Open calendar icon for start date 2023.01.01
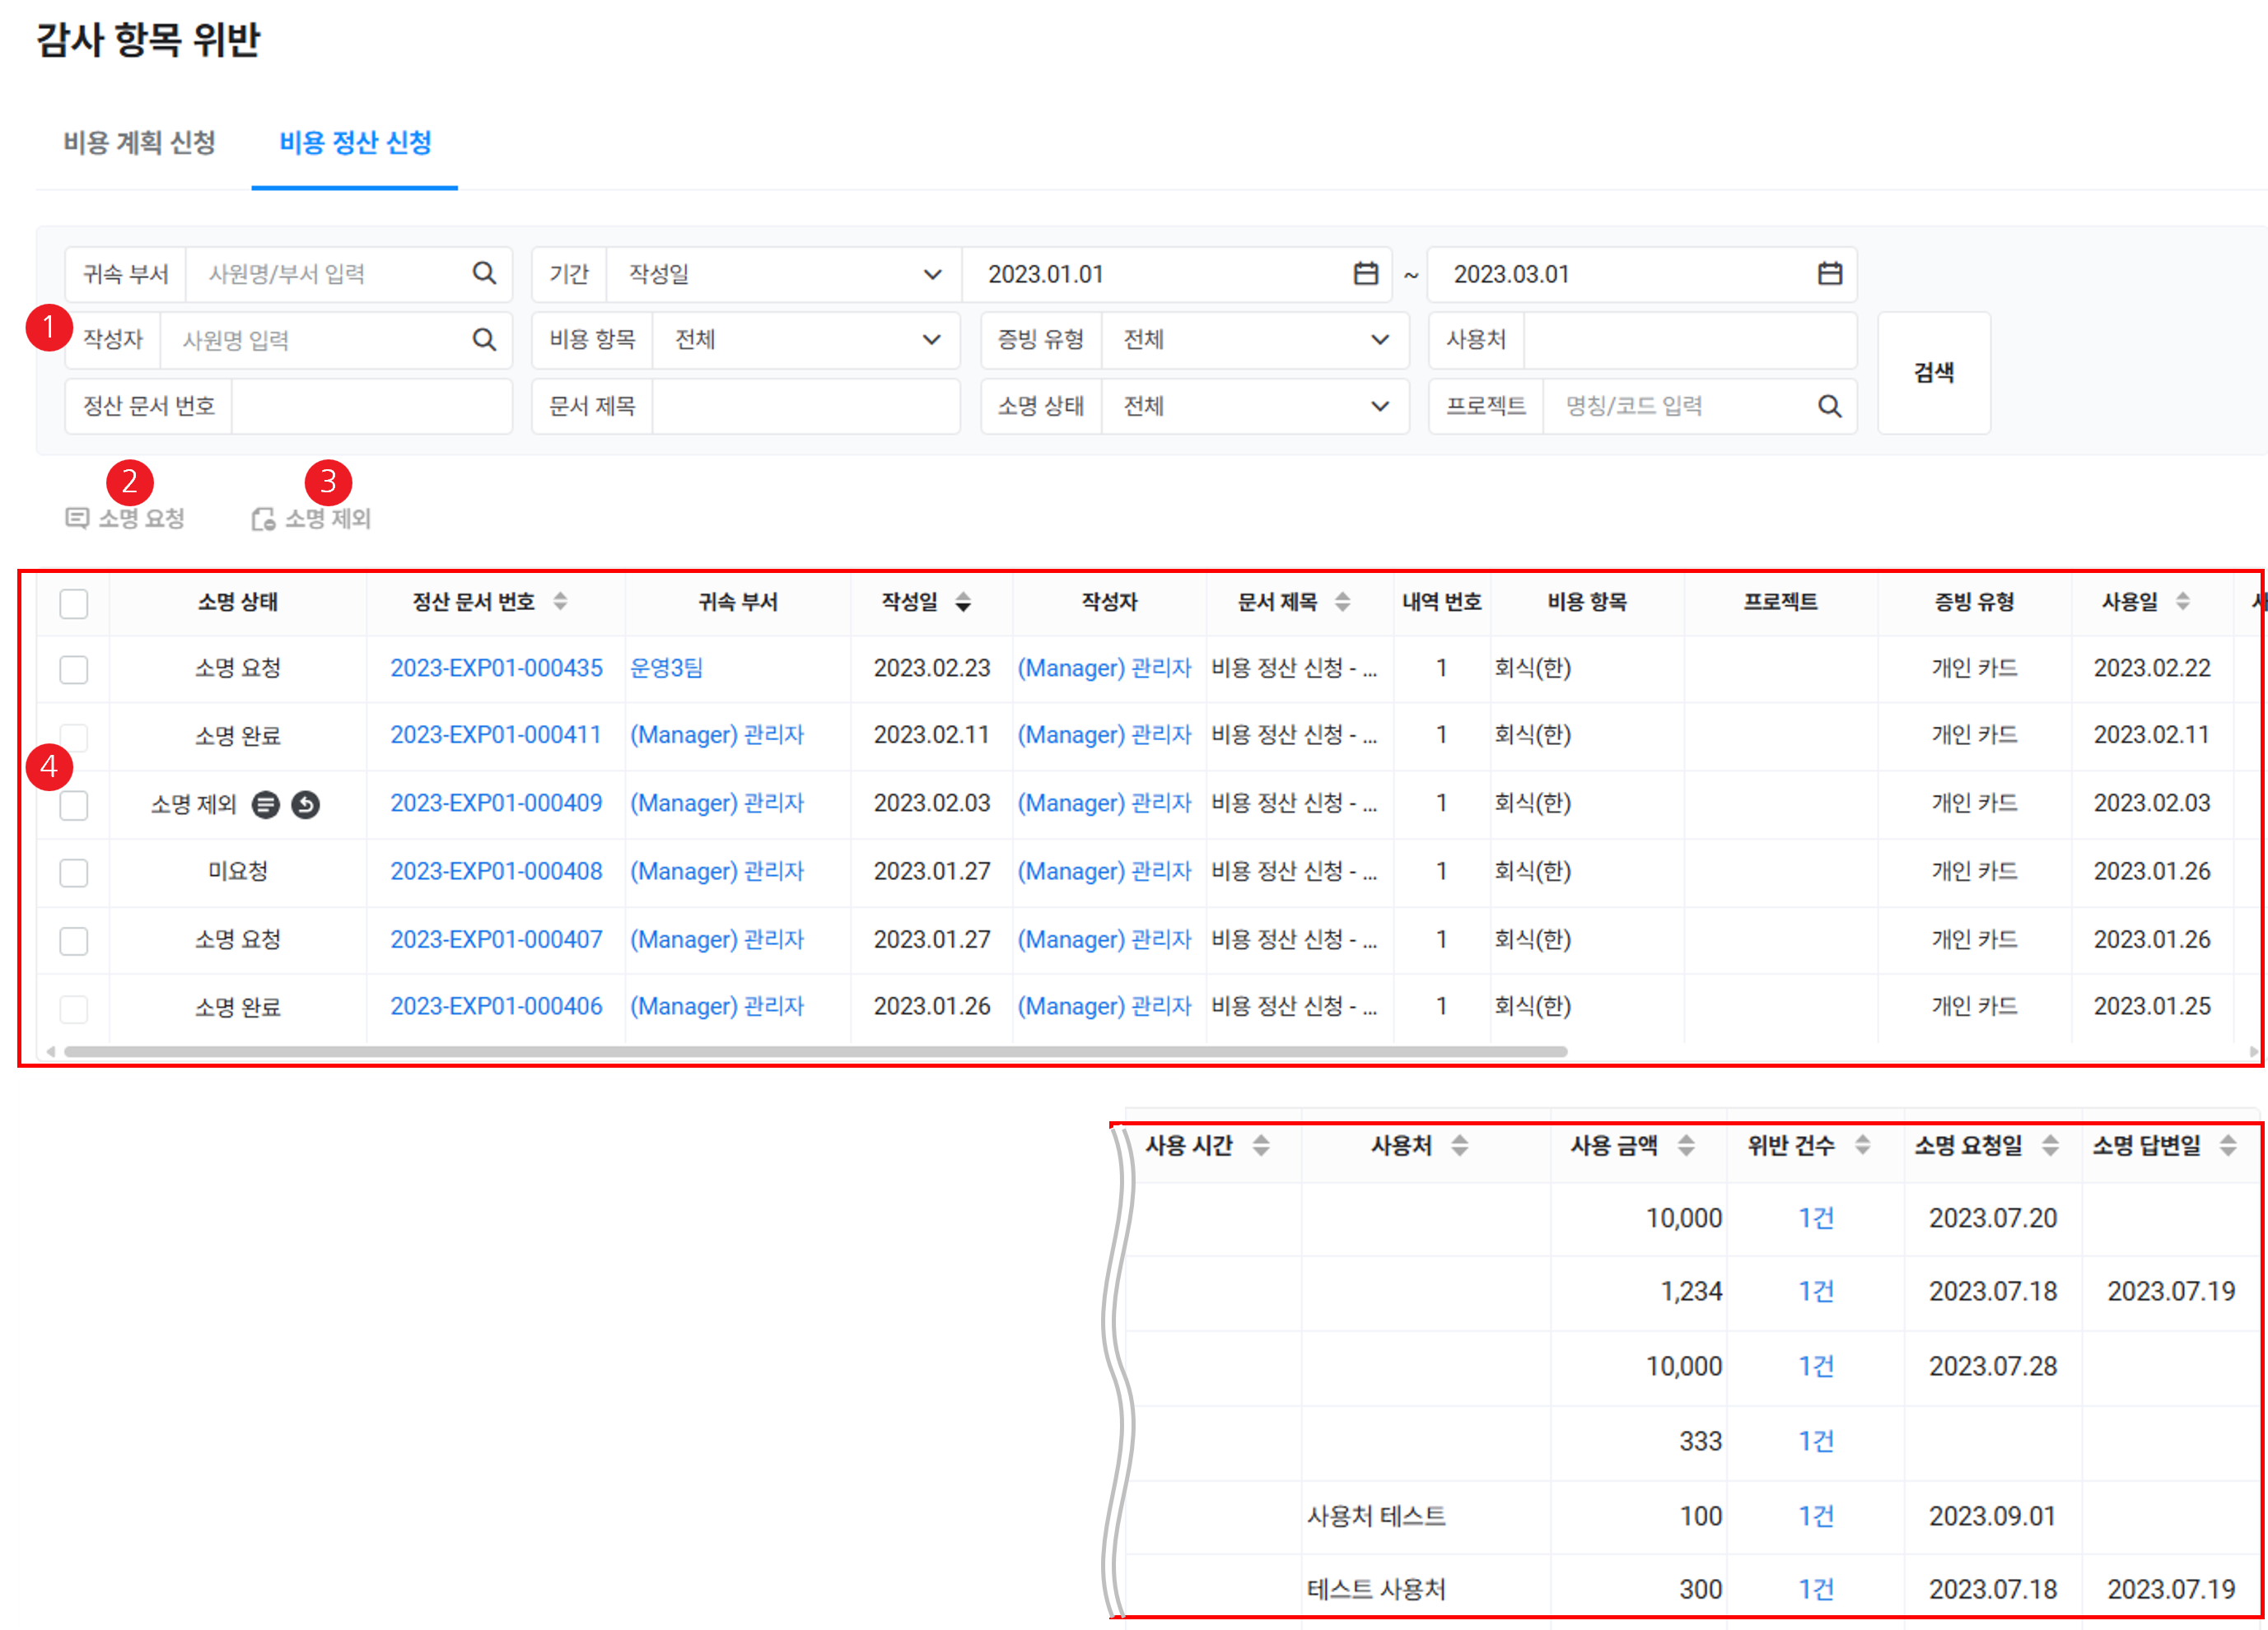Screen dimensions: 2268x1630 (1365, 272)
